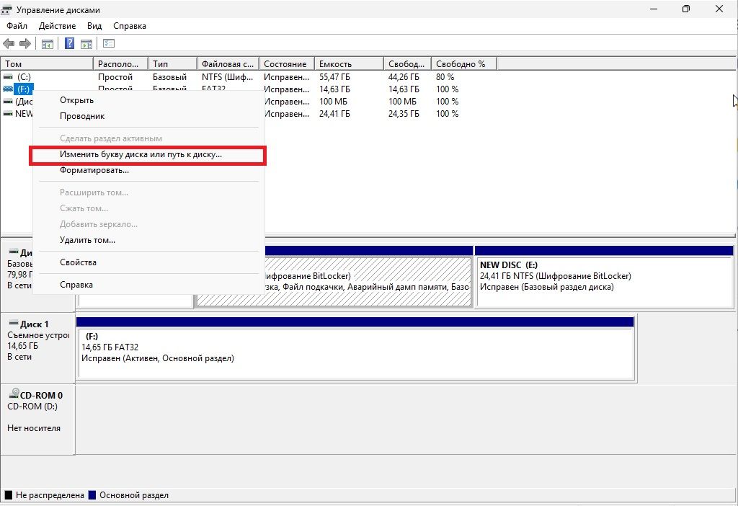The width and height of the screenshot is (738, 506).
Task: Toggle the console tree pane toolbar icon
Action: [48, 44]
